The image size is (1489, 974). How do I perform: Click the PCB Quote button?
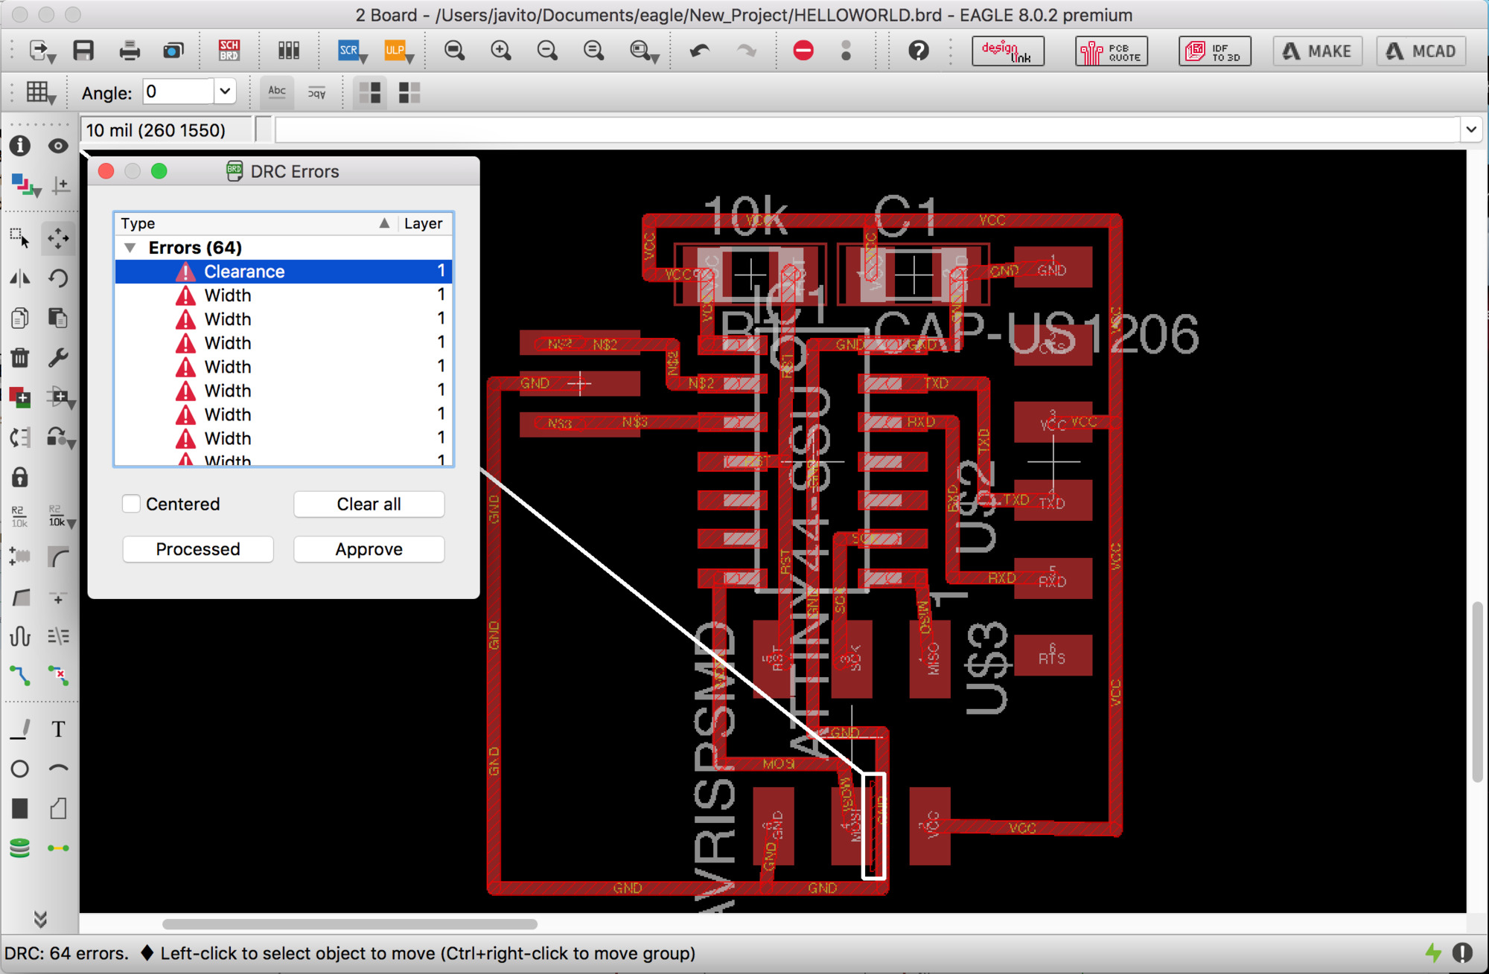[1111, 51]
